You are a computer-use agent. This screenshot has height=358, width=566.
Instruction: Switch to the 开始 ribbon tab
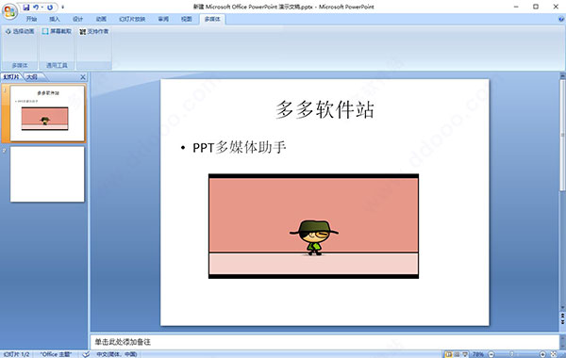tap(31, 19)
